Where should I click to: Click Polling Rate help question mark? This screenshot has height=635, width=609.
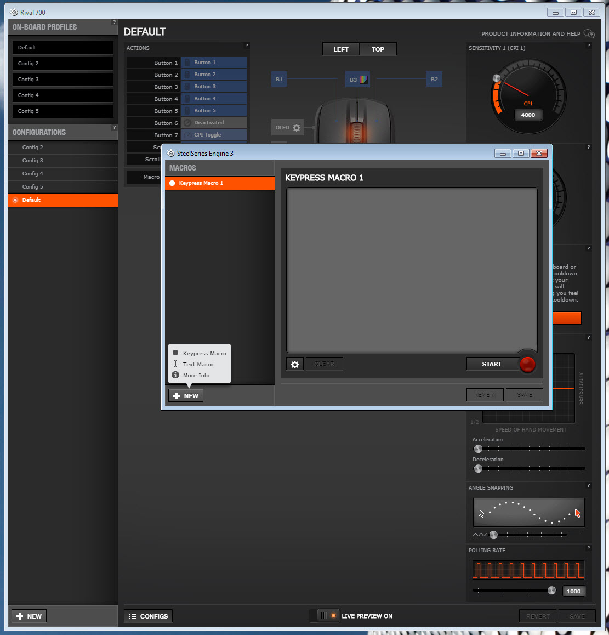coord(588,548)
